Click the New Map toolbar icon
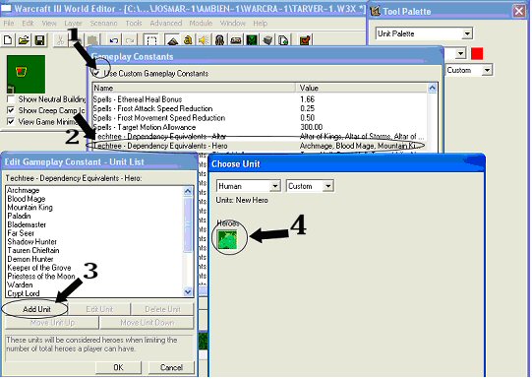The width and height of the screenshot is (532, 379). tap(8, 40)
